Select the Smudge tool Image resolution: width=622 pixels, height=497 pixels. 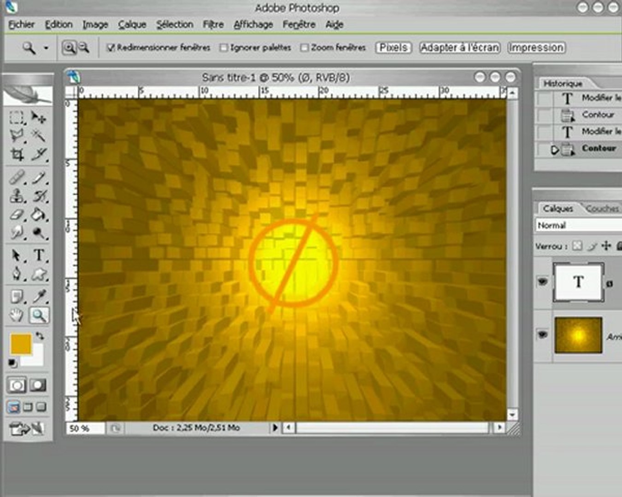[17, 233]
